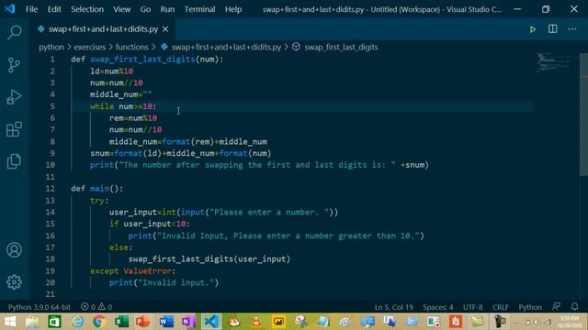Click the middle_num="" code line
This screenshot has width=588, height=330.
tap(120, 94)
